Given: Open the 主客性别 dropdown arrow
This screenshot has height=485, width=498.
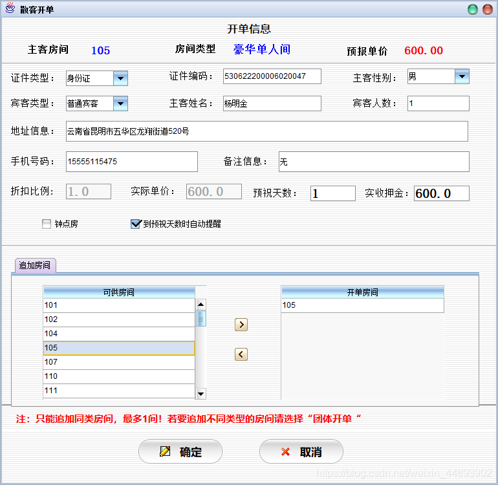Looking at the screenshot, I should (x=462, y=76).
